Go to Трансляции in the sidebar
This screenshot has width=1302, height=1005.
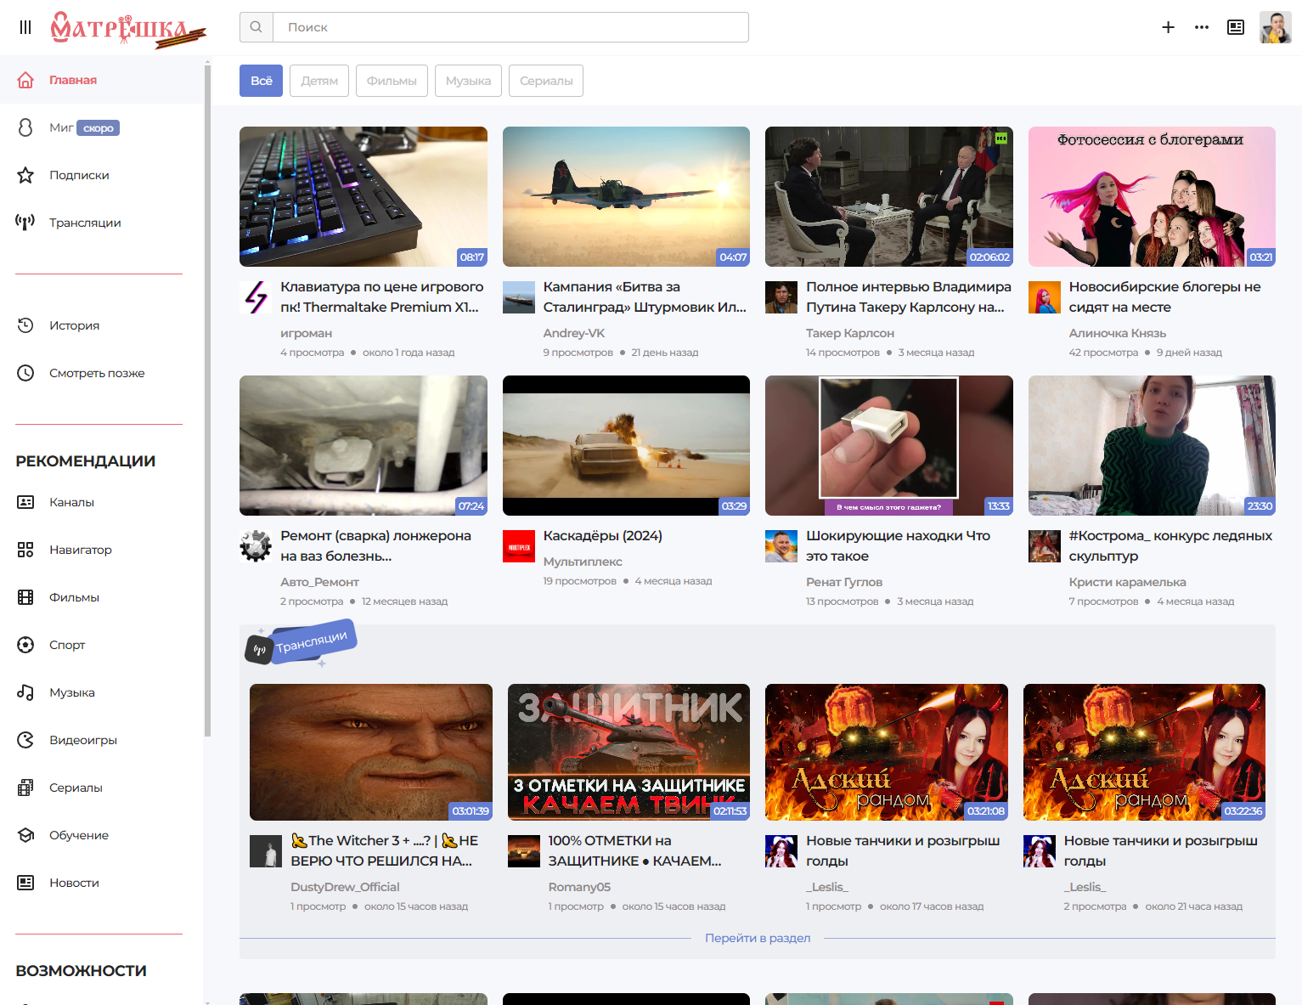pos(85,223)
